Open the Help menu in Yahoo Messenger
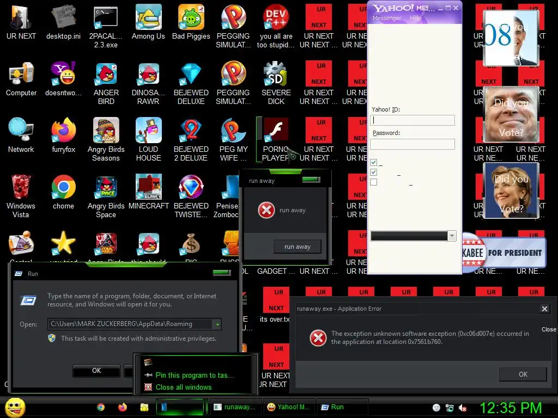558x418 pixels. click(415, 18)
